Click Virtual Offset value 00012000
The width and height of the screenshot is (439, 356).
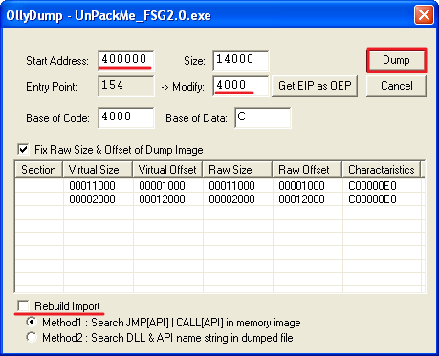tap(162, 199)
